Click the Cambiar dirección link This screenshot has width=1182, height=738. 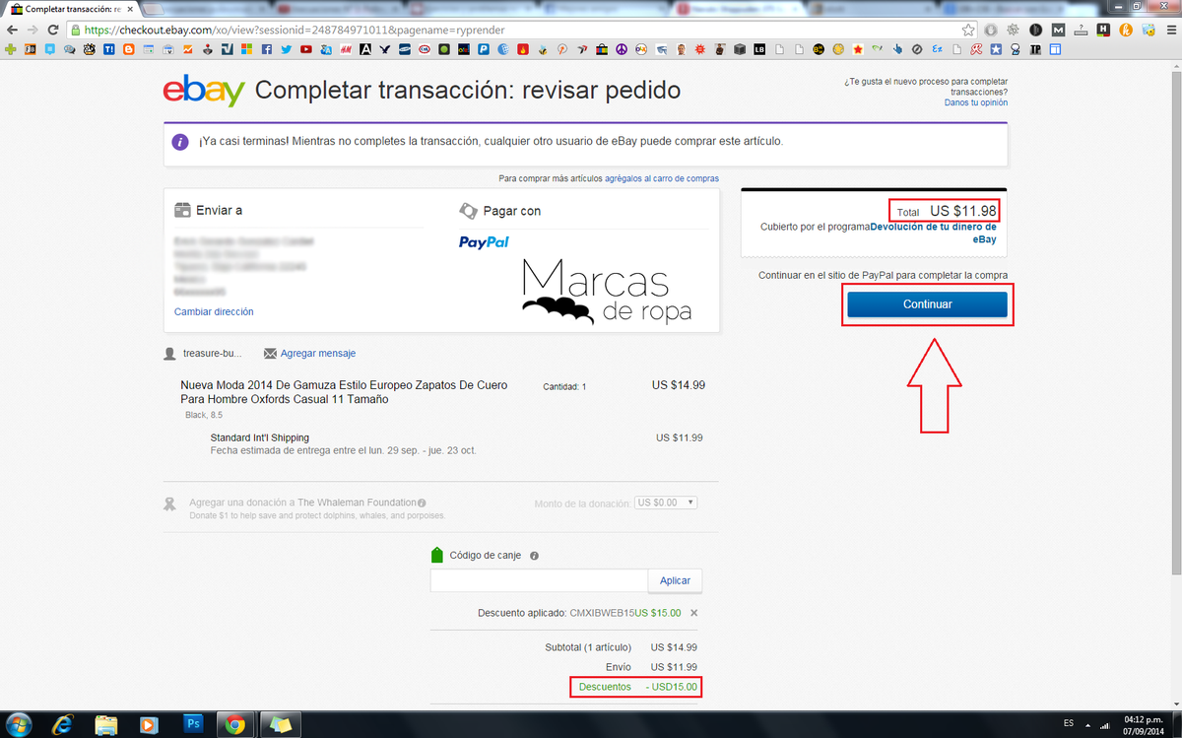click(213, 311)
